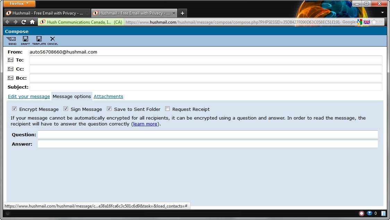Open the Attachments tab
This screenshot has height=220, width=390.
(x=108, y=96)
